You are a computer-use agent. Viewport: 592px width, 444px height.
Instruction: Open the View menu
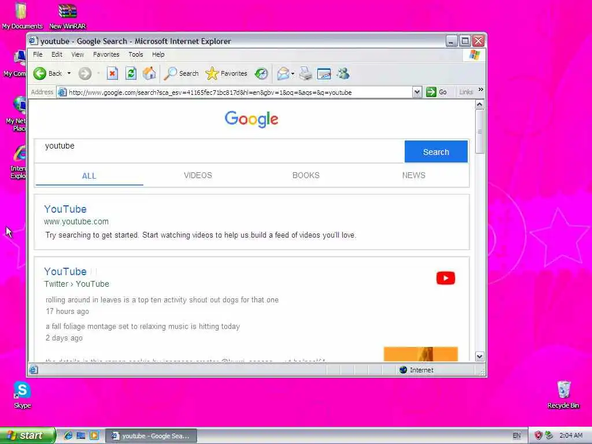tap(77, 54)
